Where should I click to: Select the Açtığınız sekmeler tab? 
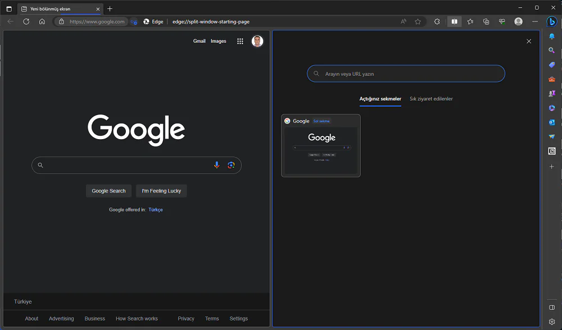pyautogui.click(x=380, y=99)
